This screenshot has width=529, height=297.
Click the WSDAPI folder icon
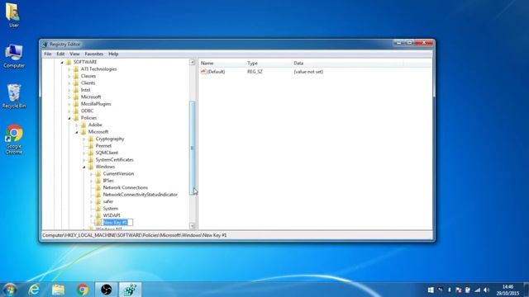(x=98, y=215)
